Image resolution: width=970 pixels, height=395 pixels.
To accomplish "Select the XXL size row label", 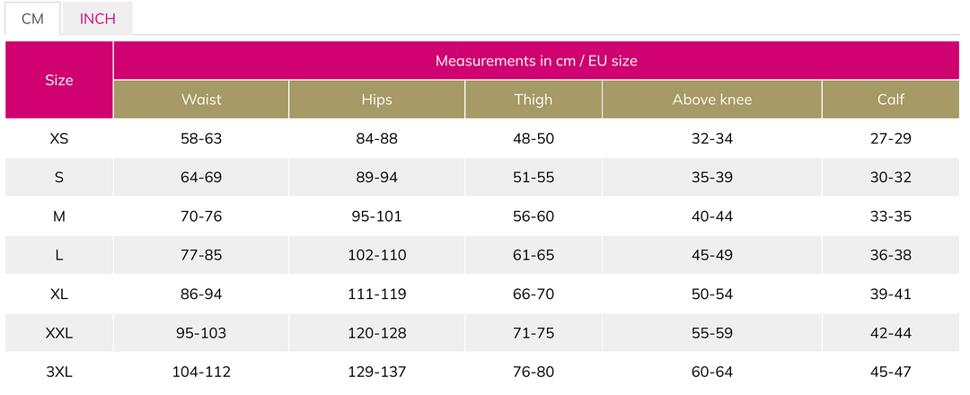I will 59,333.
